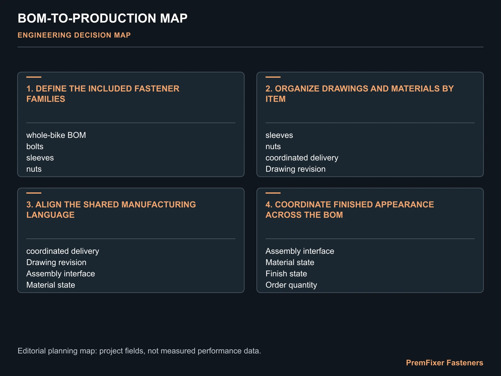The width and height of the screenshot is (501, 376).
Task: Click "nuts" under Define the Included Fastener Families
Action: tap(34, 169)
